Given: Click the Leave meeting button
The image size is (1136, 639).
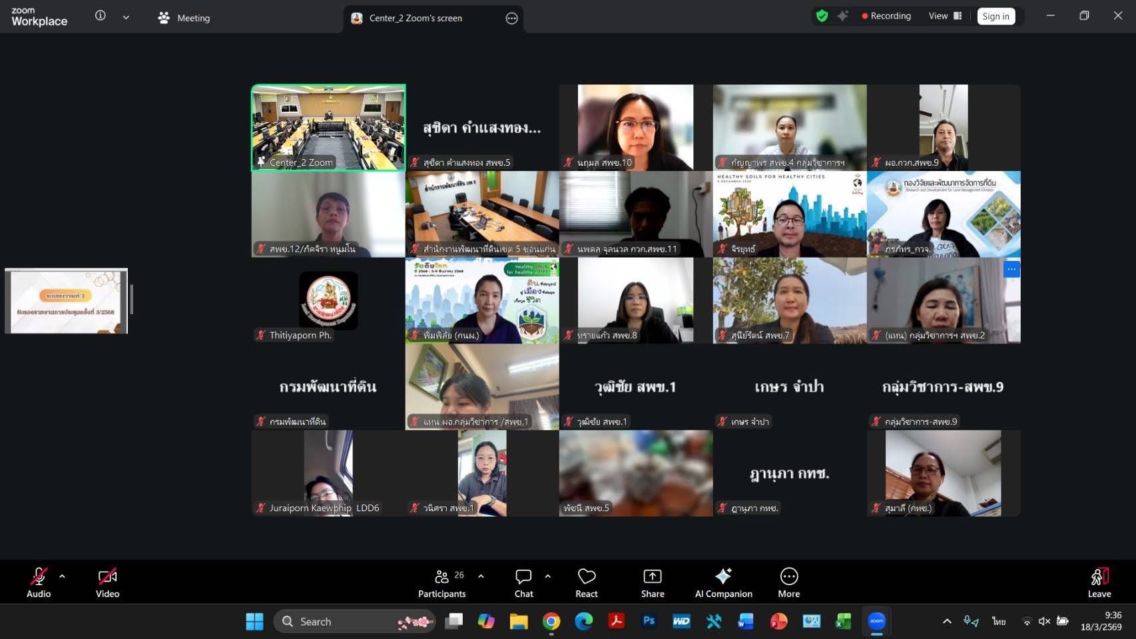Looking at the screenshot, I should coord(1099,582).
